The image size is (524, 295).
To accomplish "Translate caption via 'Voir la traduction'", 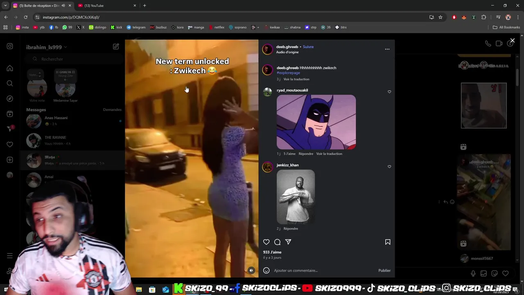I will pyautogui.click(x=296, y=79).
